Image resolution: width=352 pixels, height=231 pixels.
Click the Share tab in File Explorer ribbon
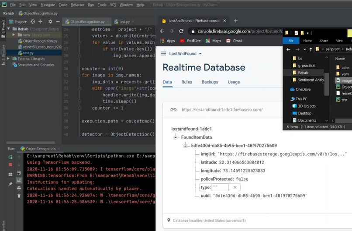324,41
